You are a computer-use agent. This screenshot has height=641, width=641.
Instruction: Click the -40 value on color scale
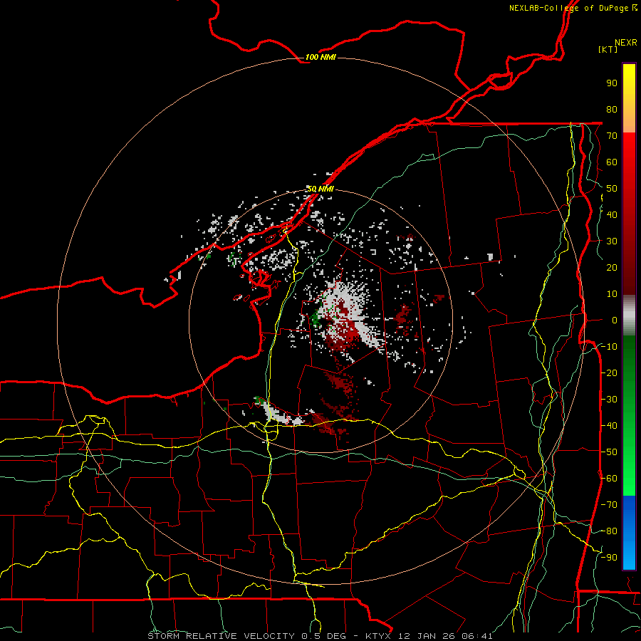point(609,426)
